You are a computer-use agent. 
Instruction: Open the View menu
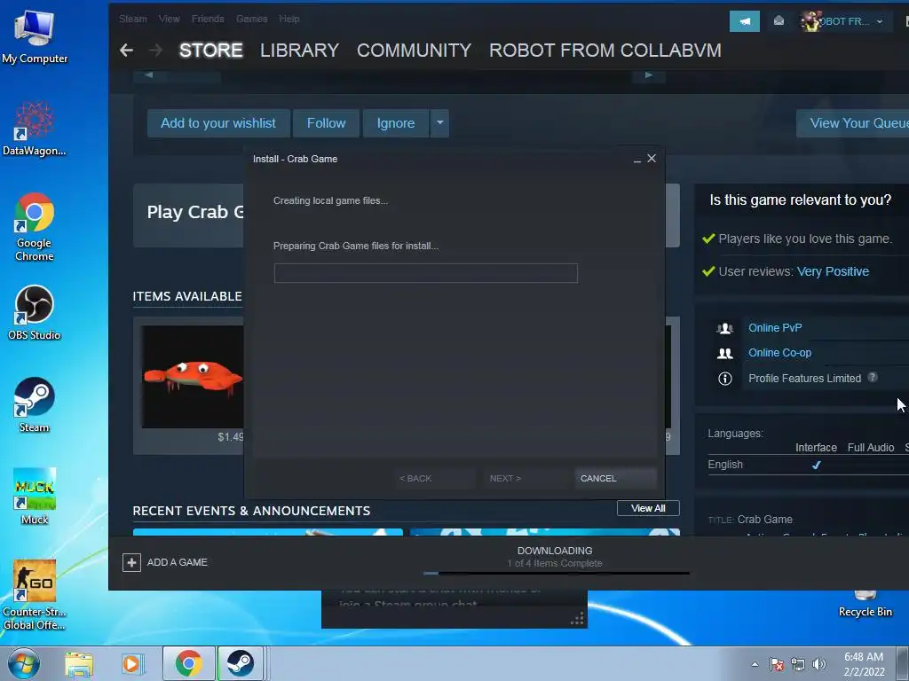point(169,19)
